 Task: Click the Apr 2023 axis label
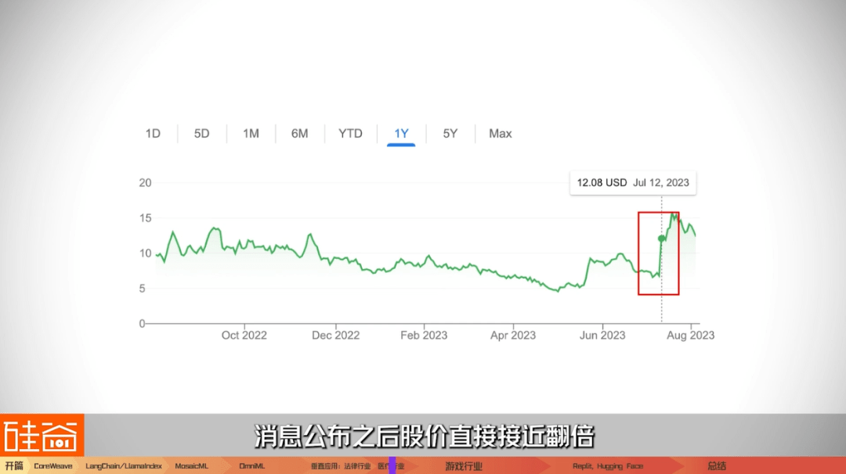512,335
